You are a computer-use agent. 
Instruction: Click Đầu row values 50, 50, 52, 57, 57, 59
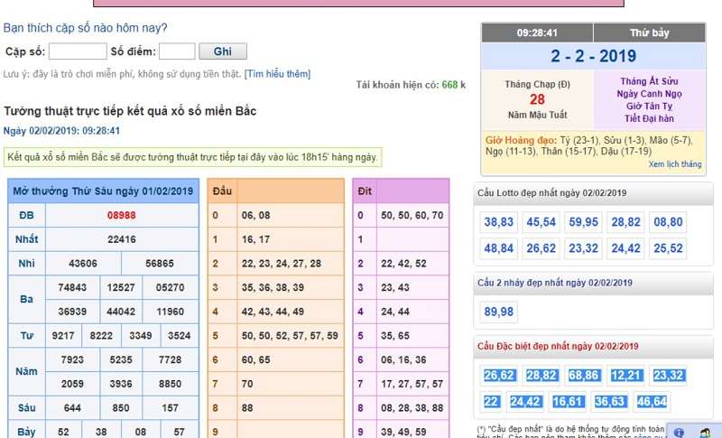(290, 336)
